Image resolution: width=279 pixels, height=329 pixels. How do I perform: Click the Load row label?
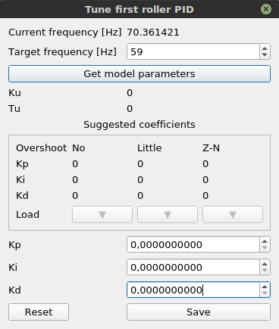pyautogui.click(x=28, y=215)
